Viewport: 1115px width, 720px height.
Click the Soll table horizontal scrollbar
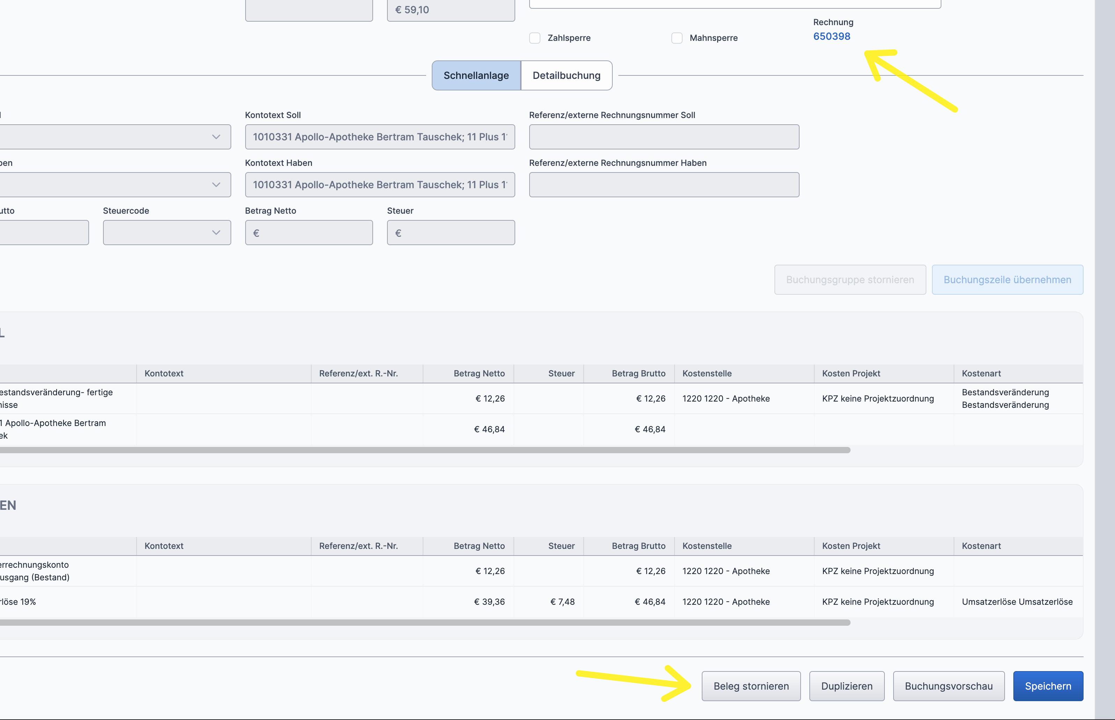(x=421, y=450)
